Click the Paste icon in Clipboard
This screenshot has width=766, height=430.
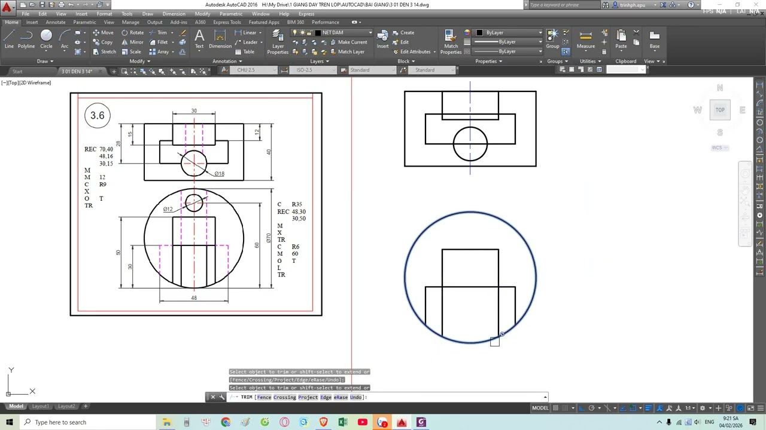point(621,39)
